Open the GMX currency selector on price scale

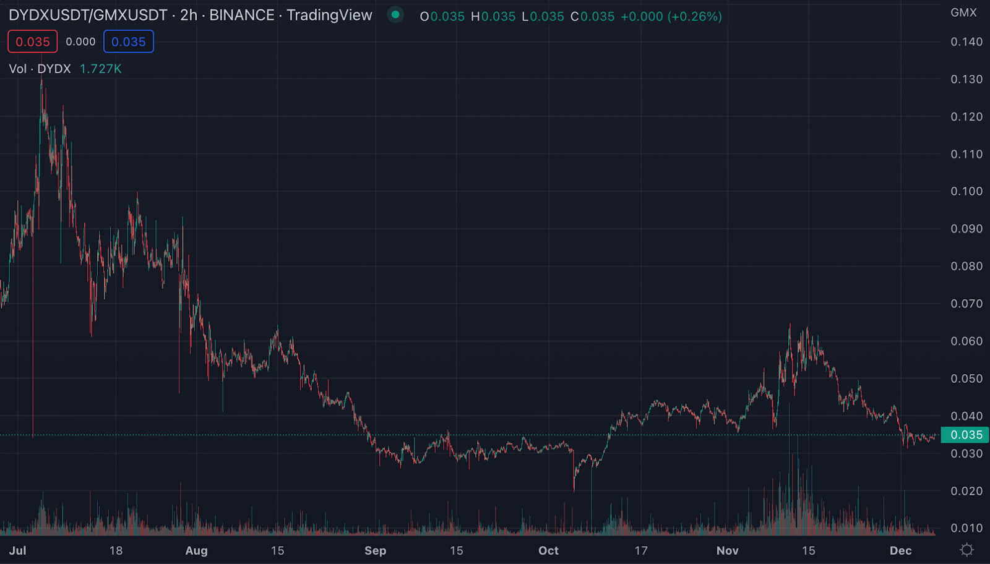click(963, 12)
